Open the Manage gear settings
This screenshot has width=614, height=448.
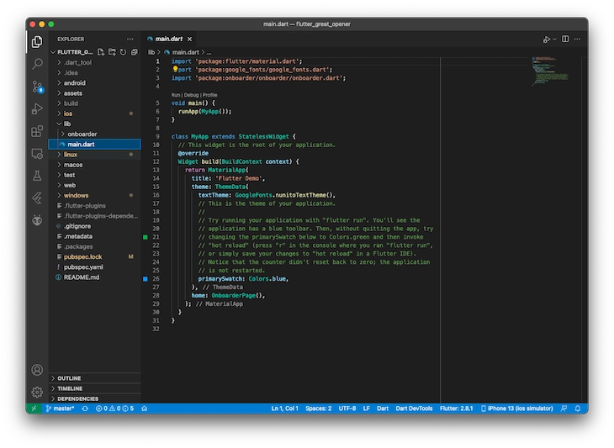click(x=37, y=392)
